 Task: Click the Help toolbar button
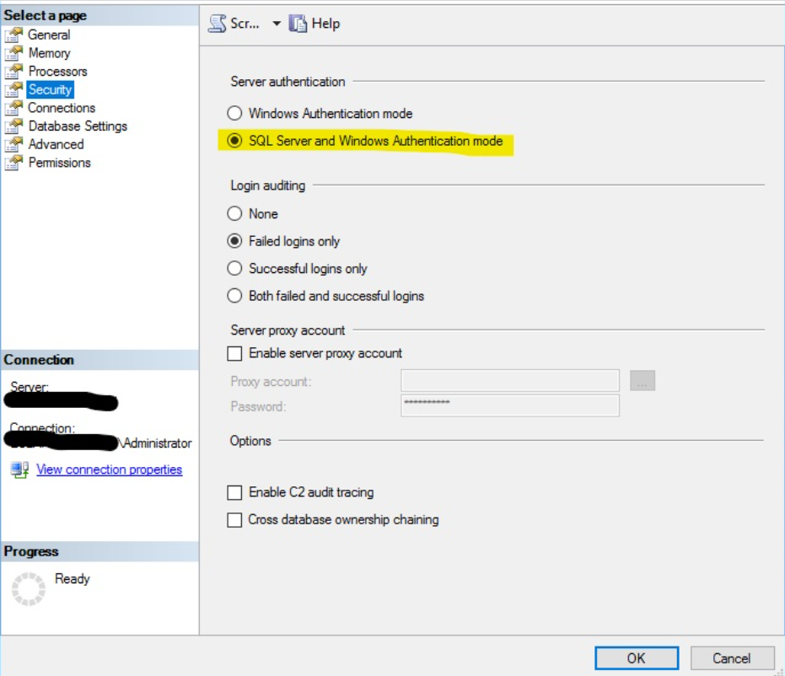pyautogui.click(x=315, y=24)
